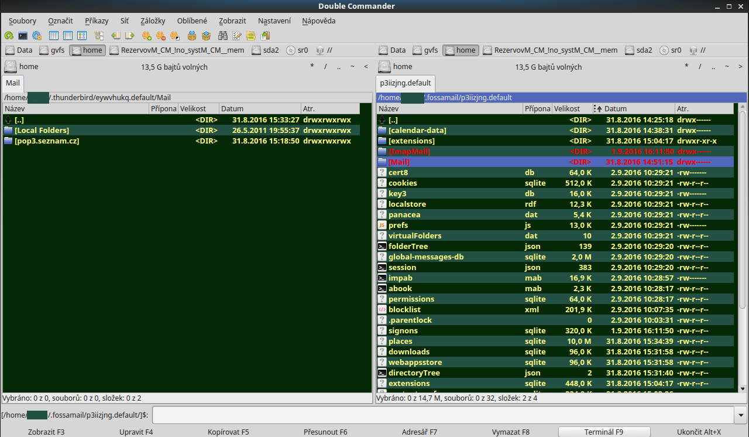The height and width of the screenshot is (437, 749).
Task: Open left panel home drive list button
Action: (22, 67)
